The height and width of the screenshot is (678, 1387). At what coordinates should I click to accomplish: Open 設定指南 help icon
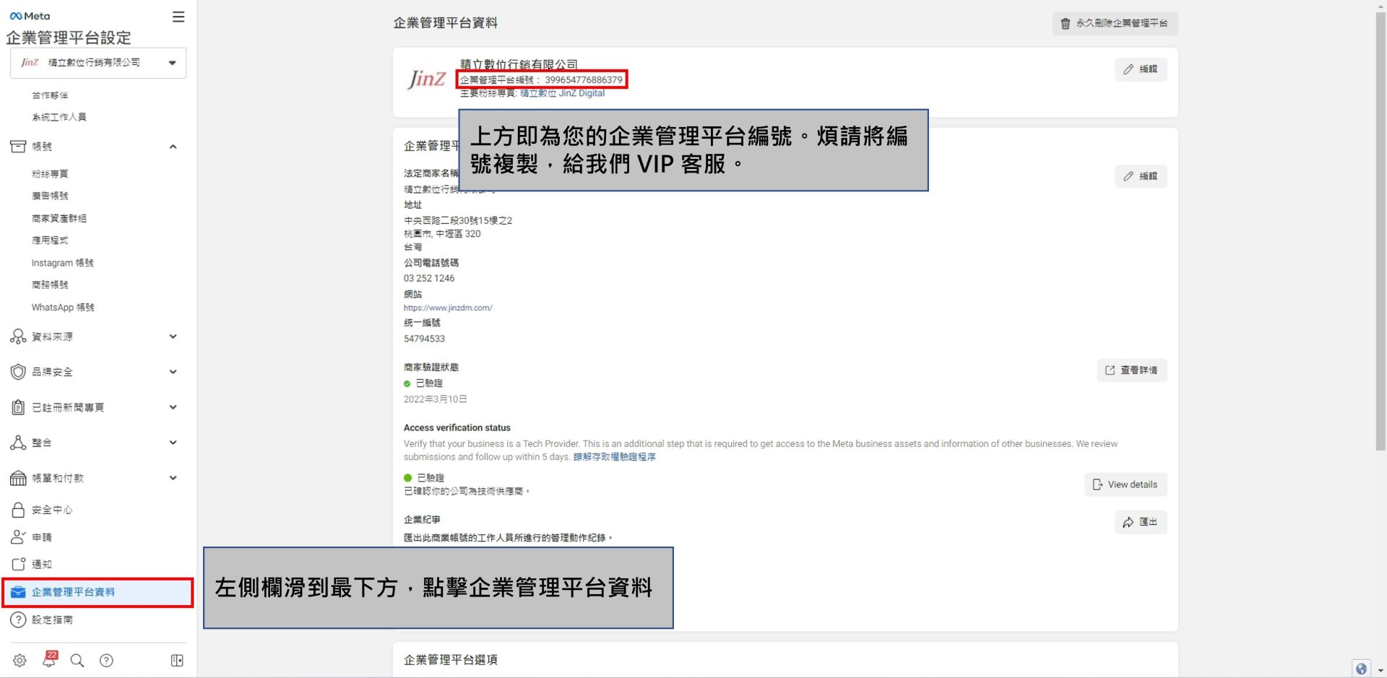click(x=18, y=620)
